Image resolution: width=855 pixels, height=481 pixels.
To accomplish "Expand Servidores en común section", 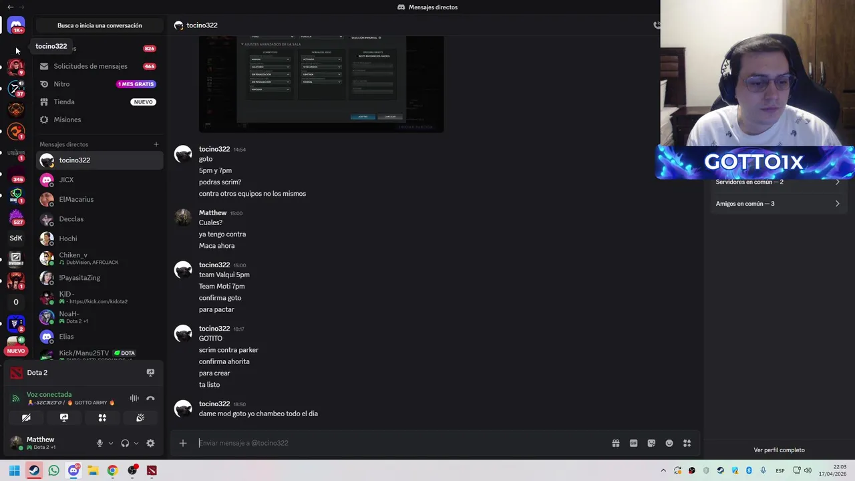I will [x=778, y=182].
